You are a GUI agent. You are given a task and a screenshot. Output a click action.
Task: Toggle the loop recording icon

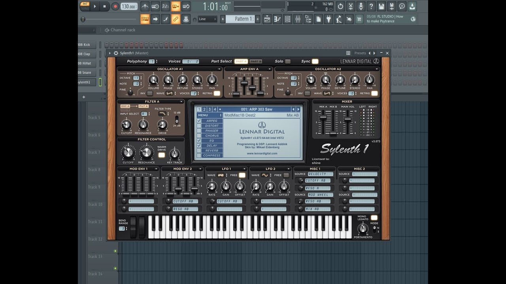point(186,6)
